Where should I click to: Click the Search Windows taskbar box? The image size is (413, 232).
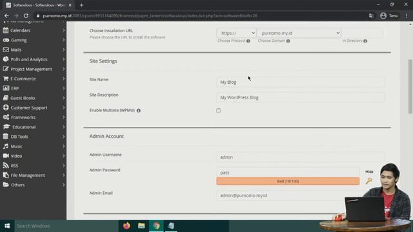66,226
